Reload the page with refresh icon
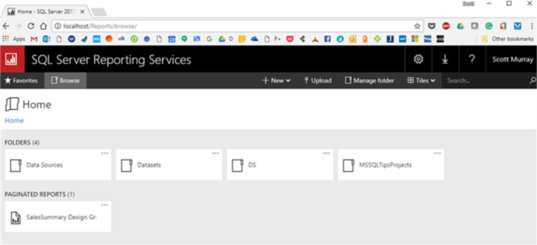Viewport: 537px width, 245px height. click(x=31, y=26)
